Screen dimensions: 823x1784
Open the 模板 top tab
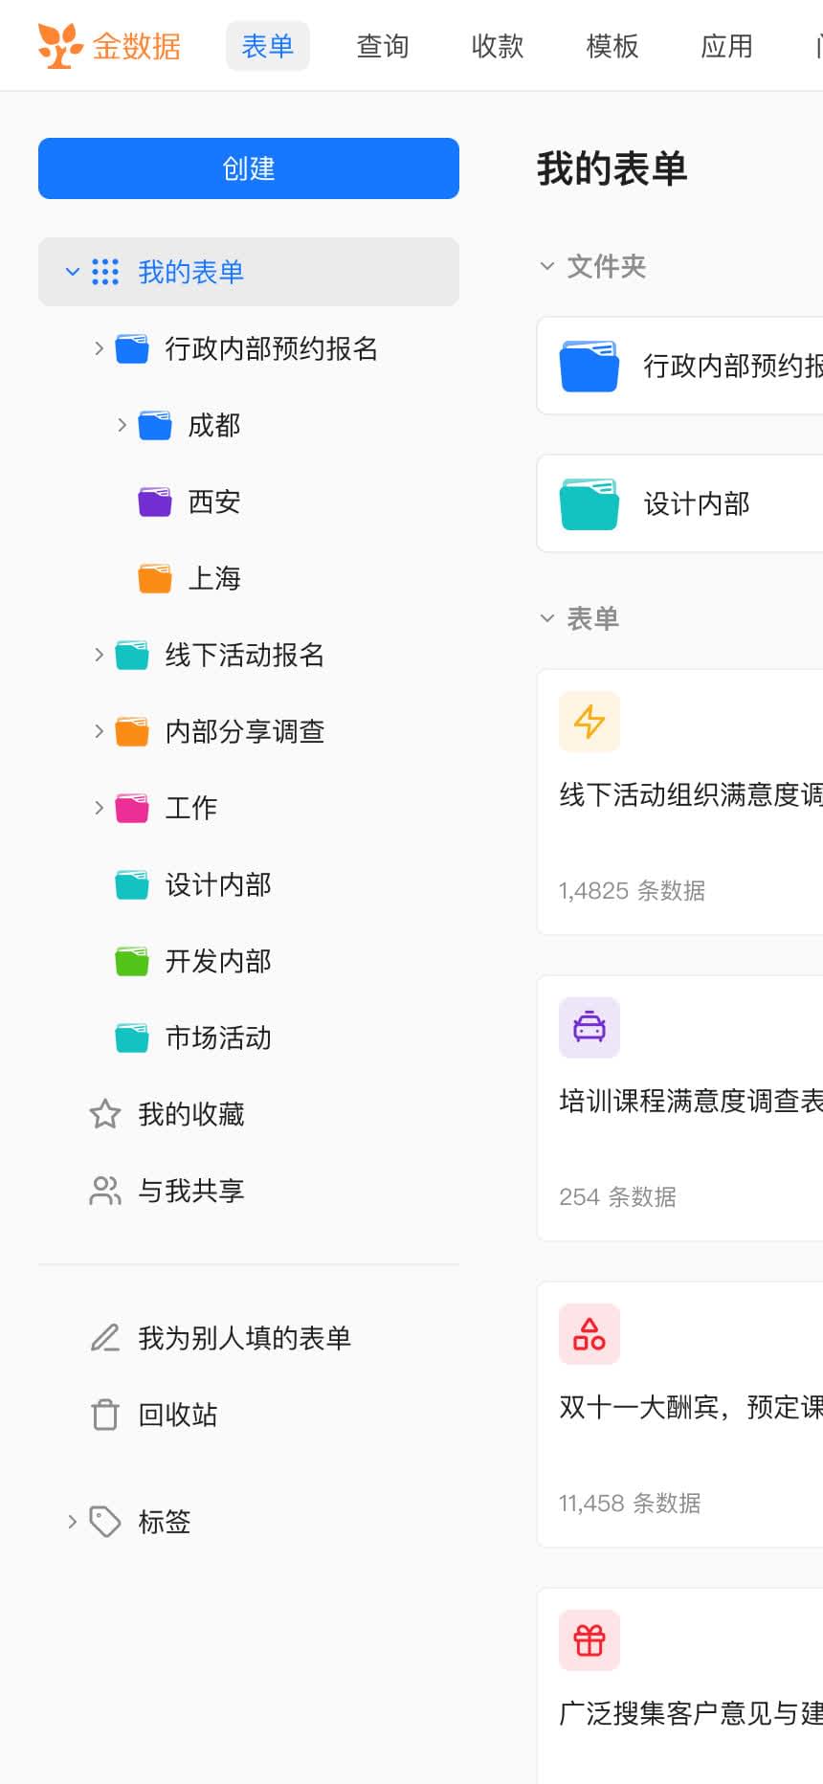(x=612, y=46)
